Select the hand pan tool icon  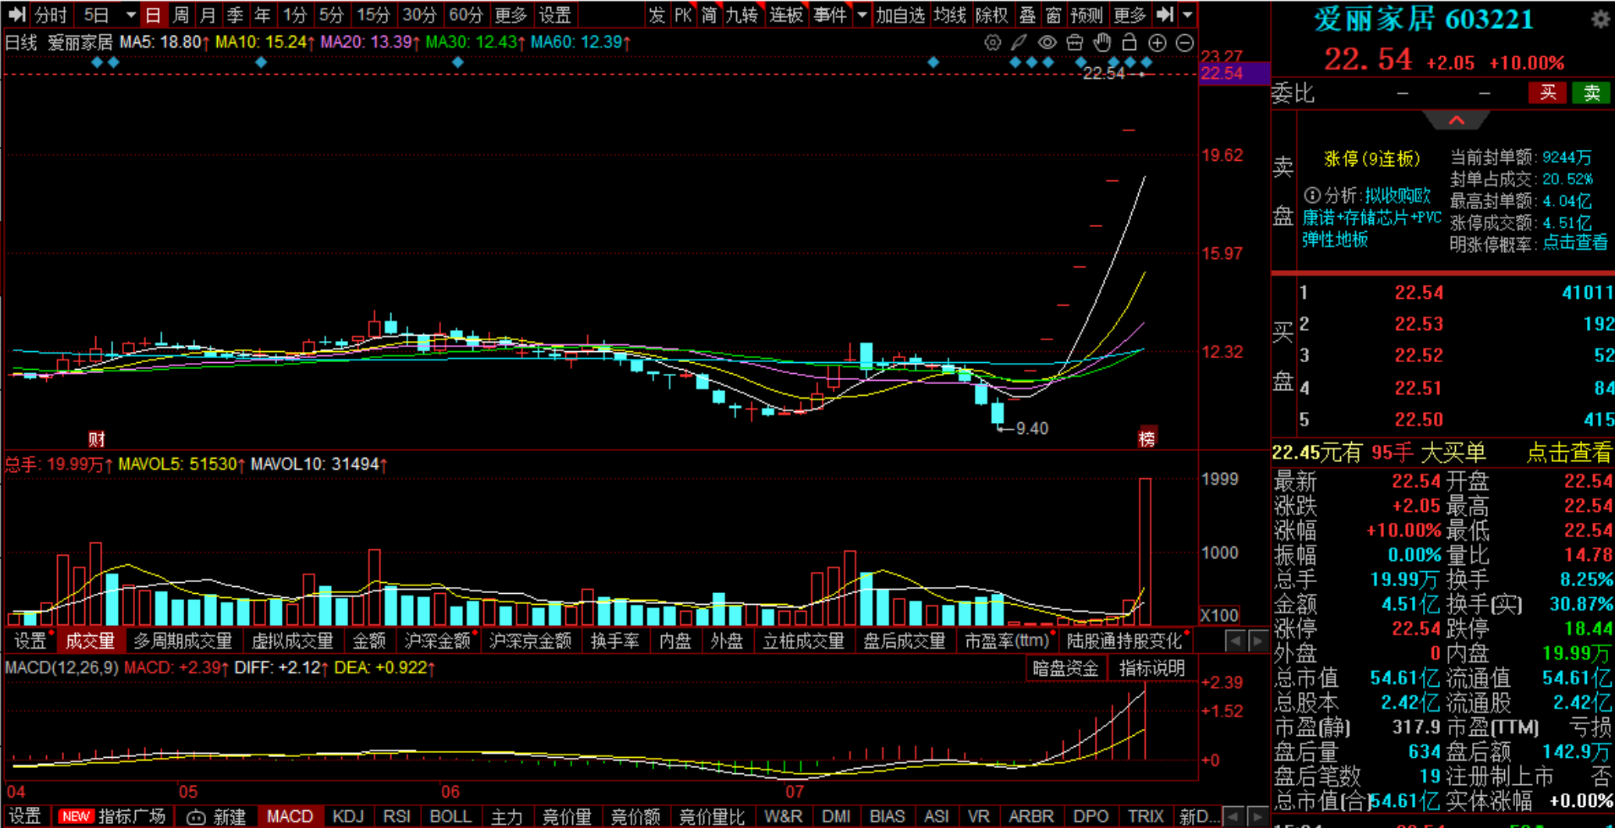(x=1102, y=43)
